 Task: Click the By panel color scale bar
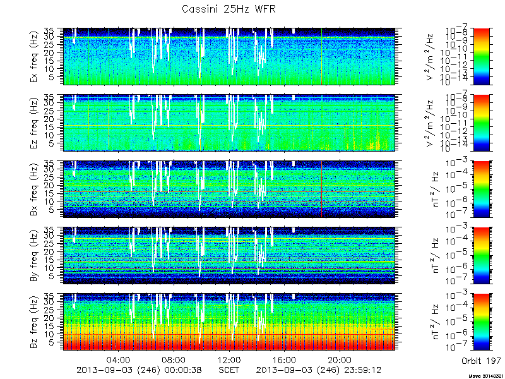click(x=481, y=256)
